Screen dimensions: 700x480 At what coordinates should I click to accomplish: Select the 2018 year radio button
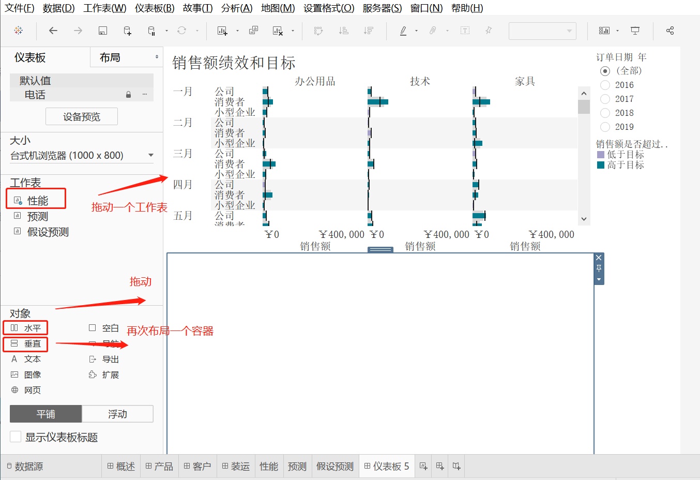click(x=605, y=113)
